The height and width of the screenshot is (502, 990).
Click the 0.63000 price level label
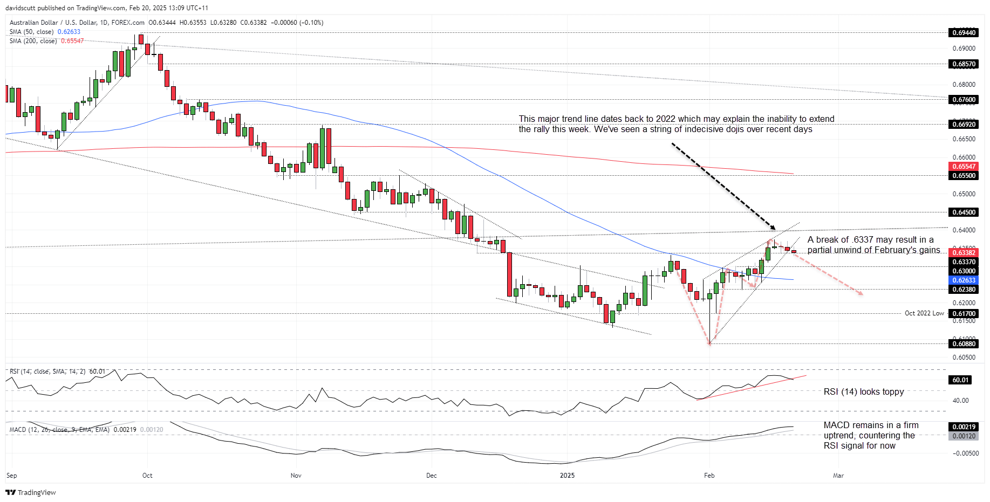964,271
